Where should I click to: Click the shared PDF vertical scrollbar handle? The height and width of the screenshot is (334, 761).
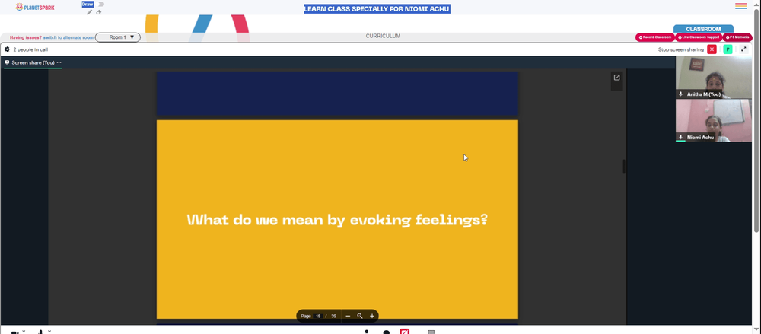[624, 167]
